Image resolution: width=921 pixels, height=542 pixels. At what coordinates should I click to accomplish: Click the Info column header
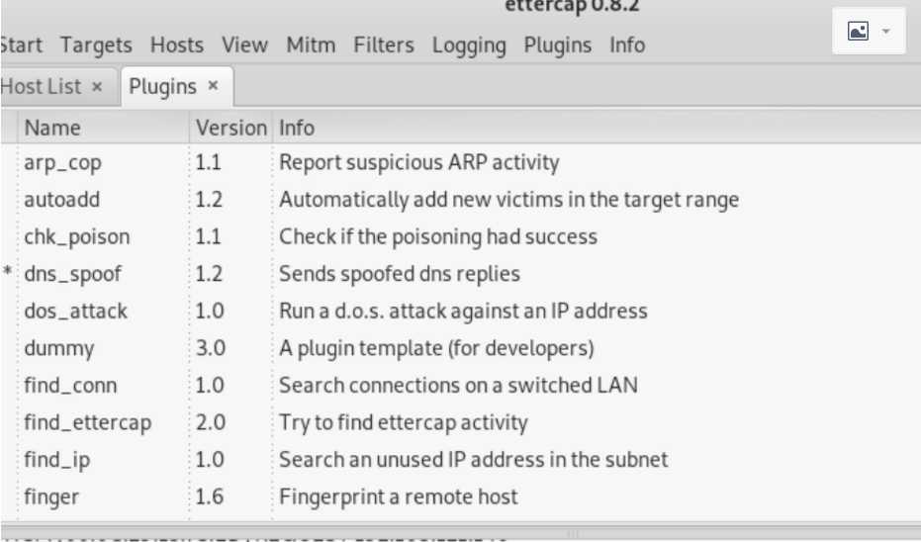click(597, 128)
